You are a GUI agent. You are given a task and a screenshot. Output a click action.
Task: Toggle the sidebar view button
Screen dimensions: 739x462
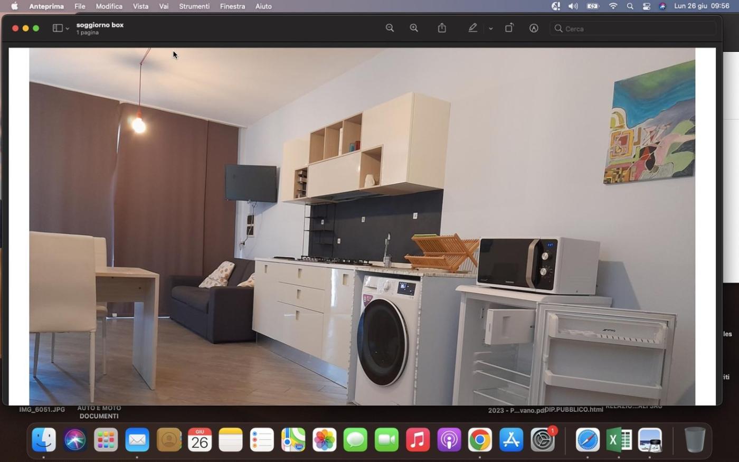[x=58, y=29]
